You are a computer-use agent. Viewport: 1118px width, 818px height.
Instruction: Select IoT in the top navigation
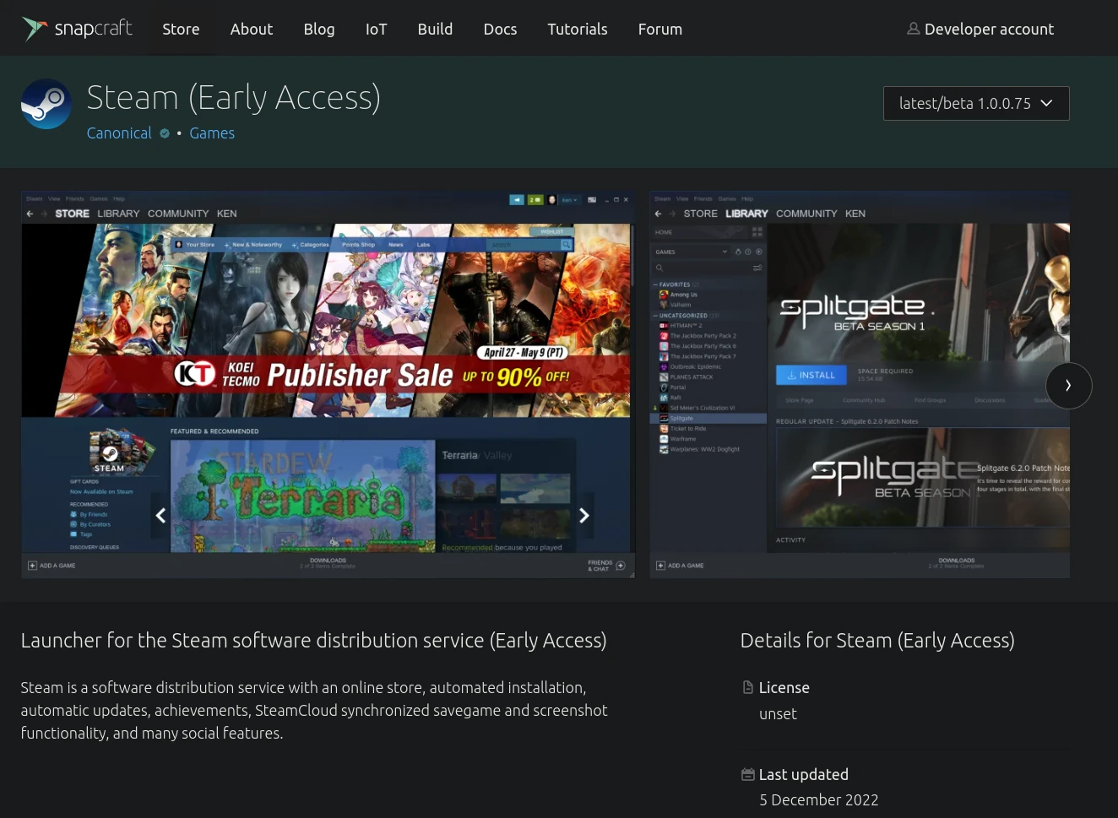[376, 29]
